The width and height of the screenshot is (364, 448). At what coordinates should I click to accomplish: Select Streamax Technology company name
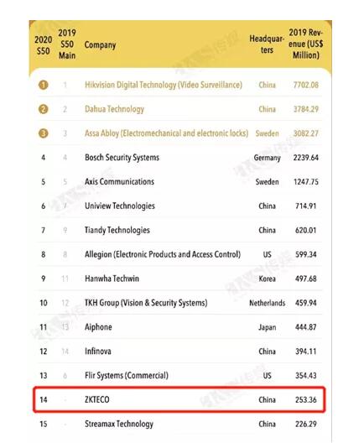pos(119,424)
